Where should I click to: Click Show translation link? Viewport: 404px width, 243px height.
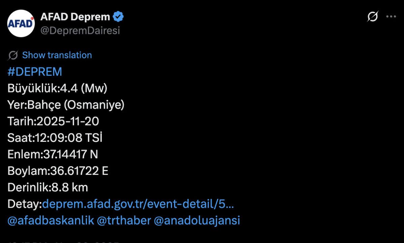pos(57,55)
